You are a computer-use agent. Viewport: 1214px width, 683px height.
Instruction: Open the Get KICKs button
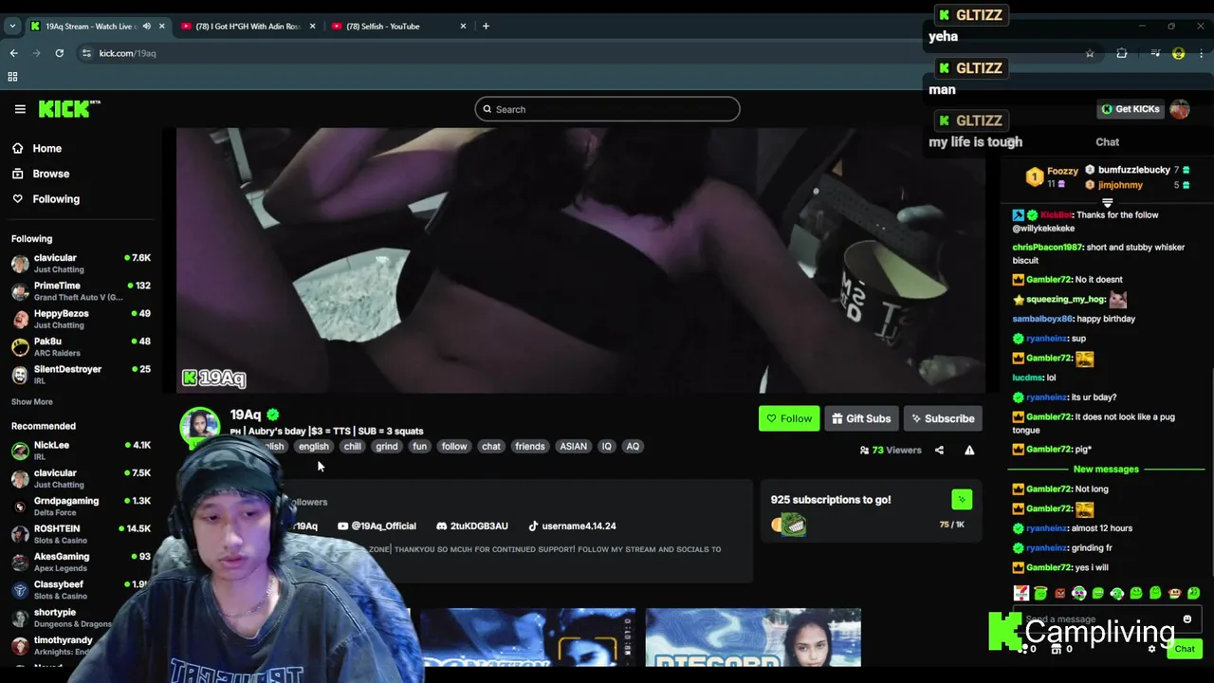click(1130, 109)
